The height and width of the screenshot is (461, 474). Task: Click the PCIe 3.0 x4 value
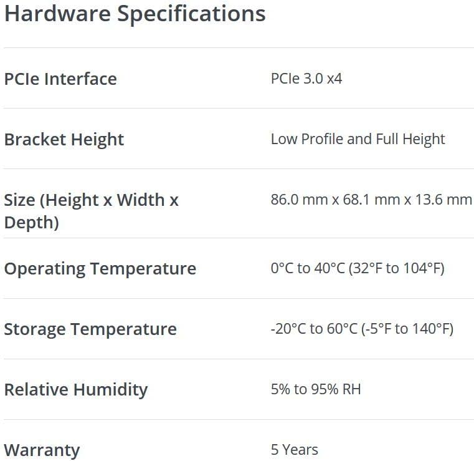(x=306, y=79)
